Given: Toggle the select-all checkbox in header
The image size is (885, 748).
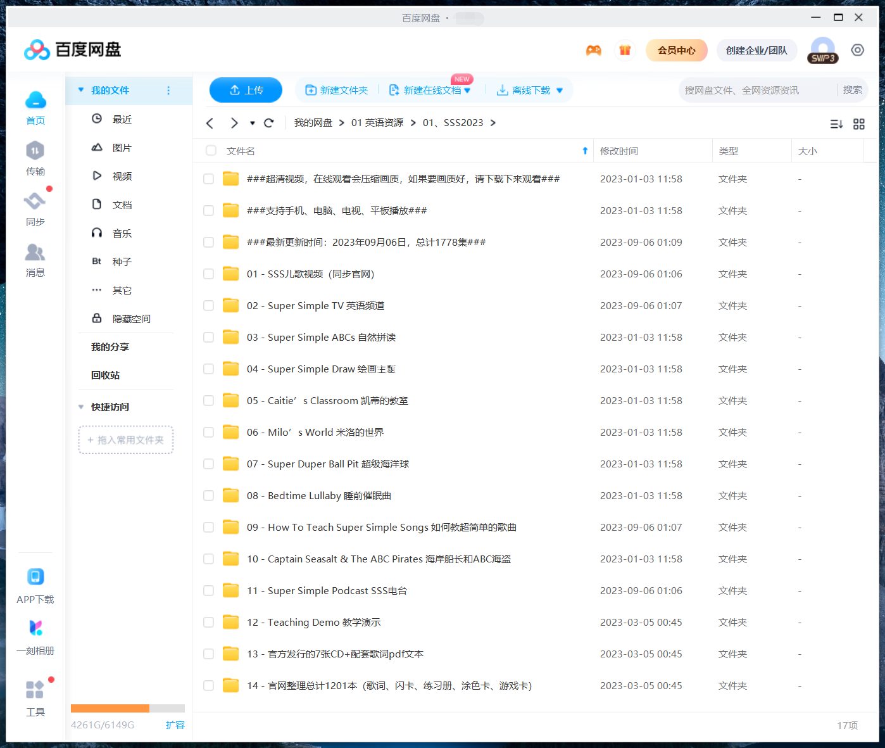Looking at the screenshot, I should coord(210,151).
